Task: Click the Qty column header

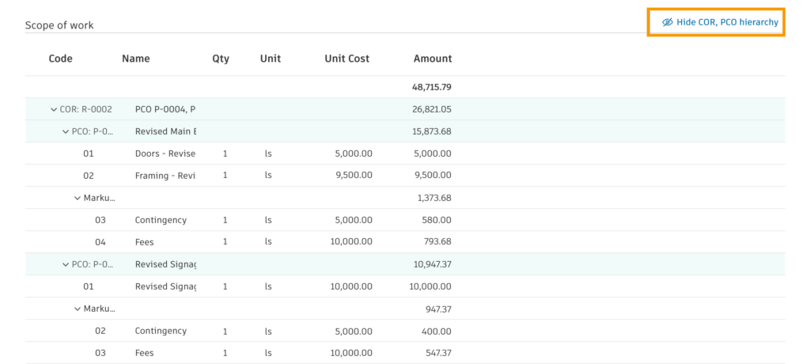Action: 221,59
